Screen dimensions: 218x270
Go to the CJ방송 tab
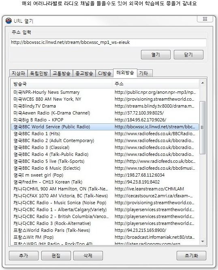coord(105,73)
